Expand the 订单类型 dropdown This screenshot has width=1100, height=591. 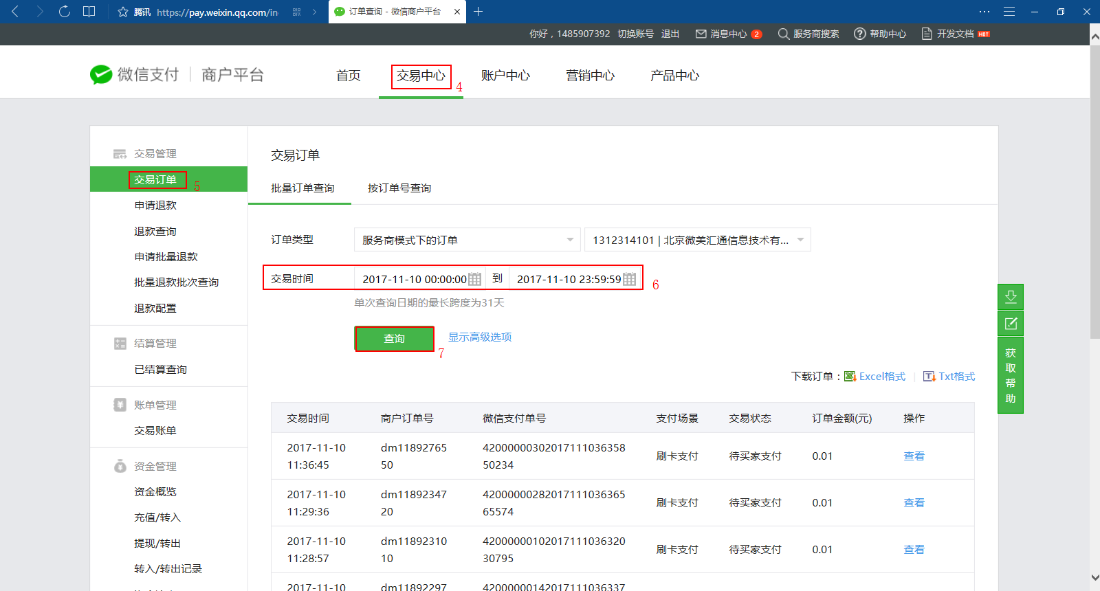[x=467, y=240]
